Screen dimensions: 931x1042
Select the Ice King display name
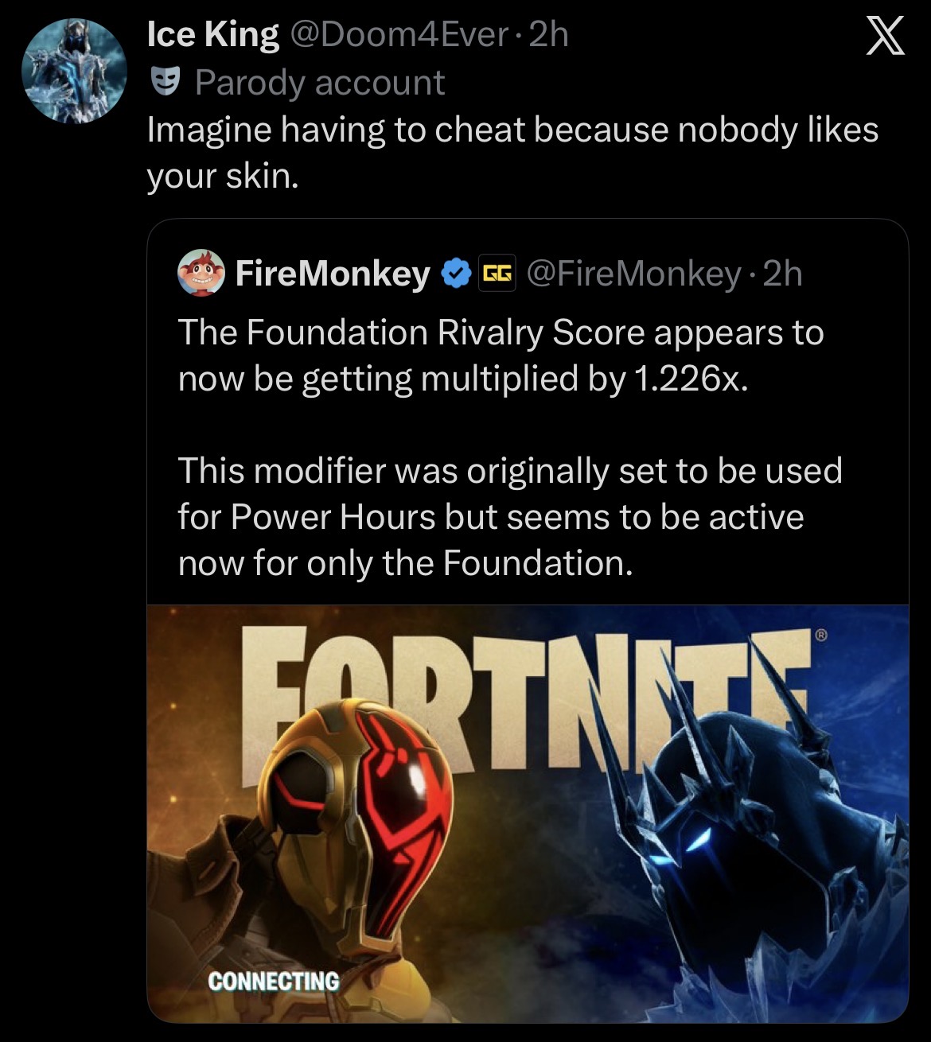click(212, 34)
